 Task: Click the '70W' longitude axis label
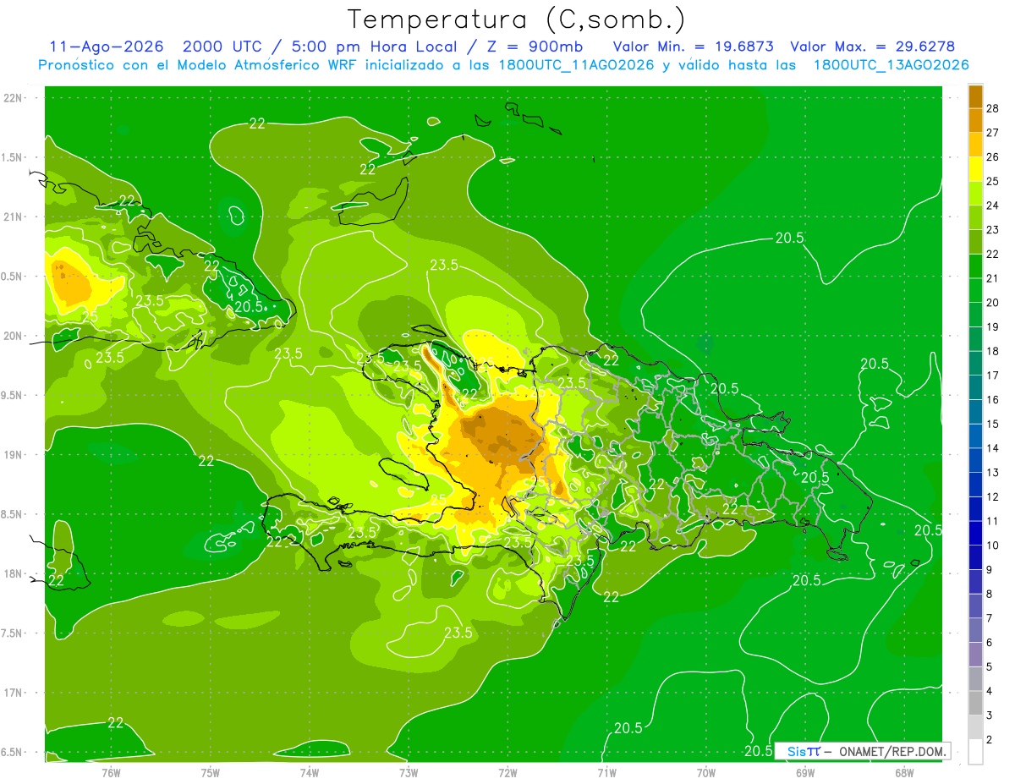pos(706,772)
